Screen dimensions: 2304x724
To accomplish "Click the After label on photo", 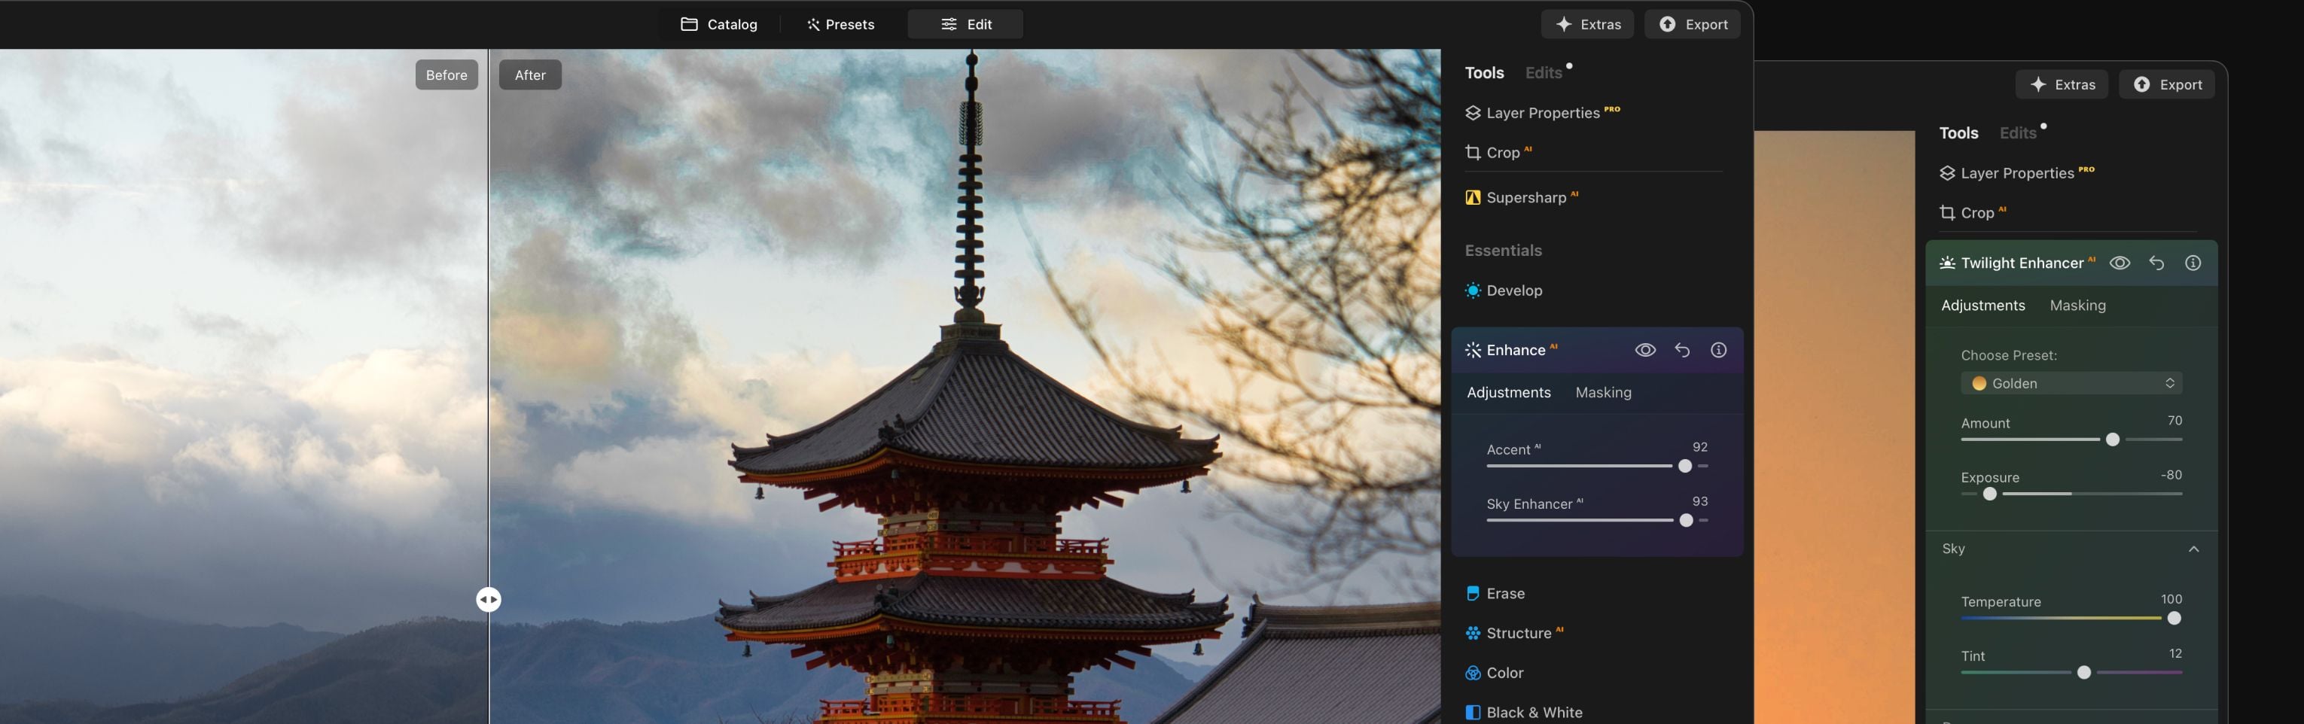I will [529, 75].
